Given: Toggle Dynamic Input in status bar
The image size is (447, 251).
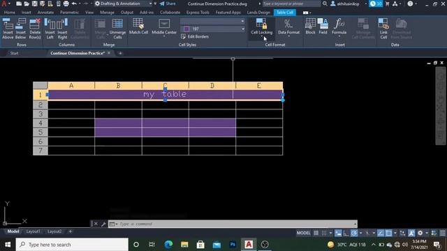Looking at the screenshot, I should coord(338,233).
